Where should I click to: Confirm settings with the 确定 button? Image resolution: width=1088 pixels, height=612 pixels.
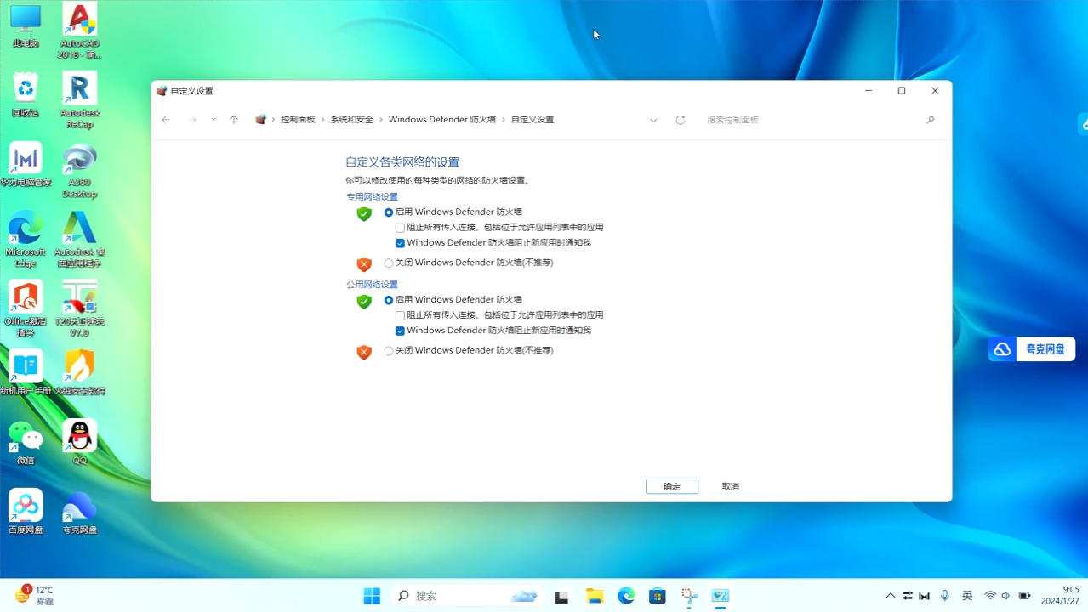(671, 485)
